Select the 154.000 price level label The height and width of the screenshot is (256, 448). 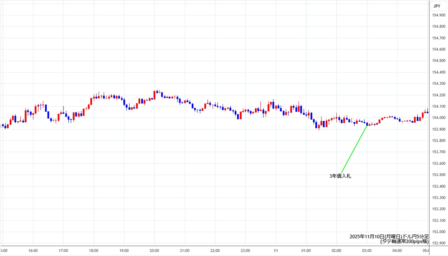[x=438, y=118]
